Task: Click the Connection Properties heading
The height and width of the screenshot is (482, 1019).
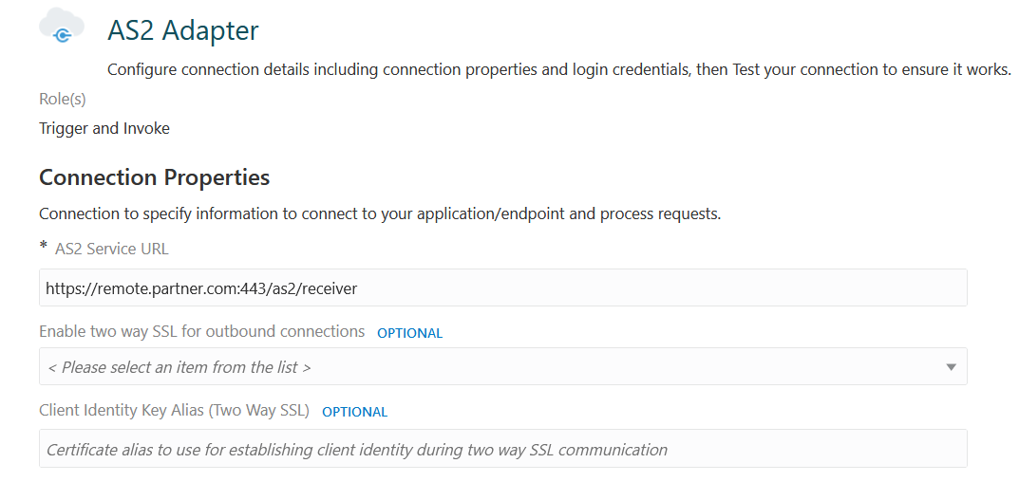Action: (x=154, y=177)
